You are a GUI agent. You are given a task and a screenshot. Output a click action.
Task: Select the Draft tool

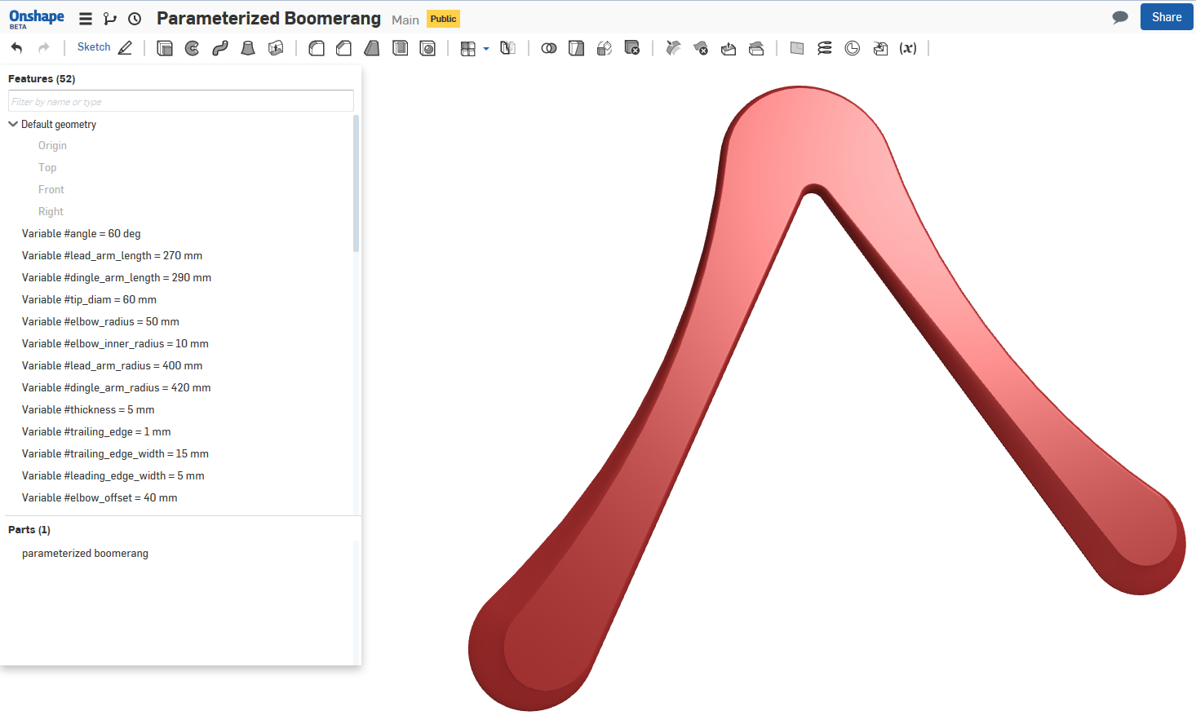[372, 48]
